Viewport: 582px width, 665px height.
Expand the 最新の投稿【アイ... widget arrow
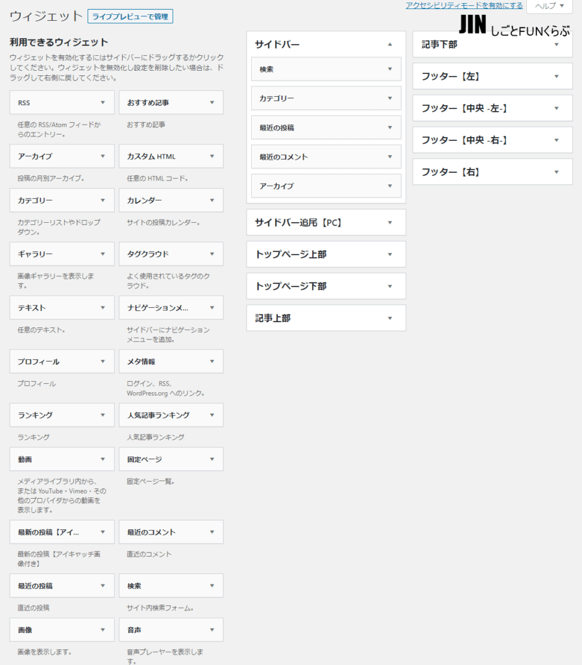click(103, 532)
